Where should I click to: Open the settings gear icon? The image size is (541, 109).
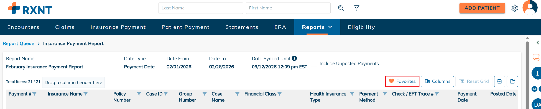click(x=514, y=8)
